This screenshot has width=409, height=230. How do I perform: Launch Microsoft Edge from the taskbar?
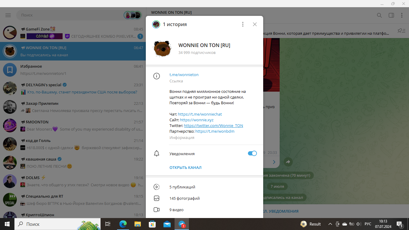(x=123, y=224)
